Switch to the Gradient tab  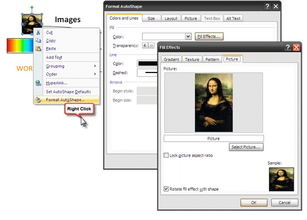coord(171,59)
